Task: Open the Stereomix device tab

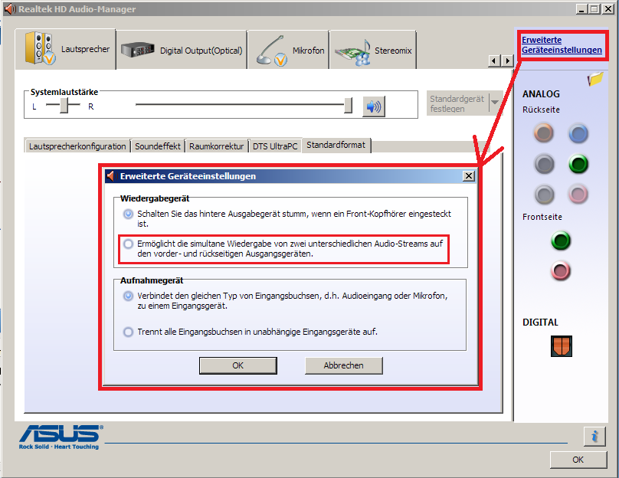Action: coord(373,50)
